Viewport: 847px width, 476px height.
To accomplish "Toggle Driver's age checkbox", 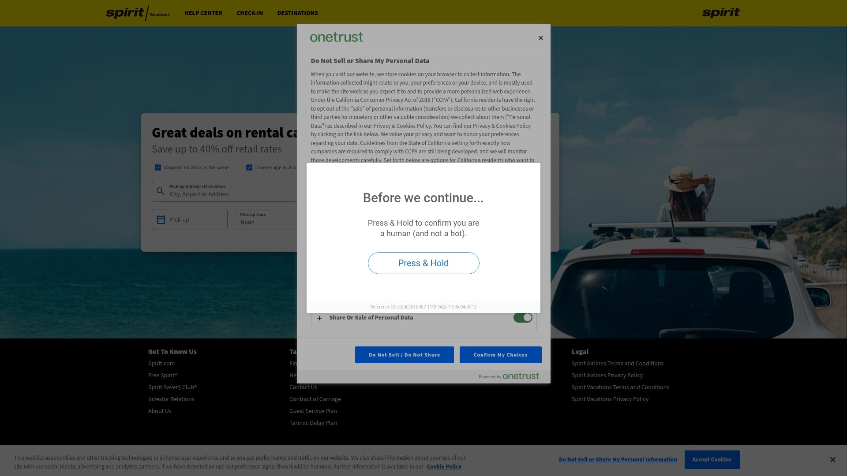I will coord(249,167).
